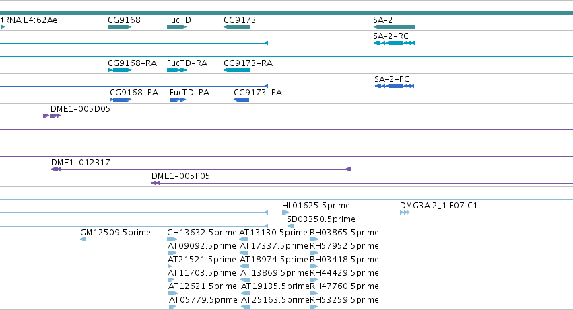
Task: Click the HL01625.5prime EST label
Action: [x=316, y=206]
